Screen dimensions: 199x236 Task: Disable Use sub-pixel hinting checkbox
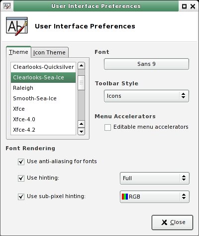tap(21, 197)
